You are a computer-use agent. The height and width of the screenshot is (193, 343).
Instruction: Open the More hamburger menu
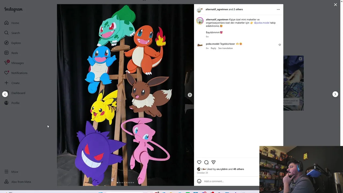point(6,172)
